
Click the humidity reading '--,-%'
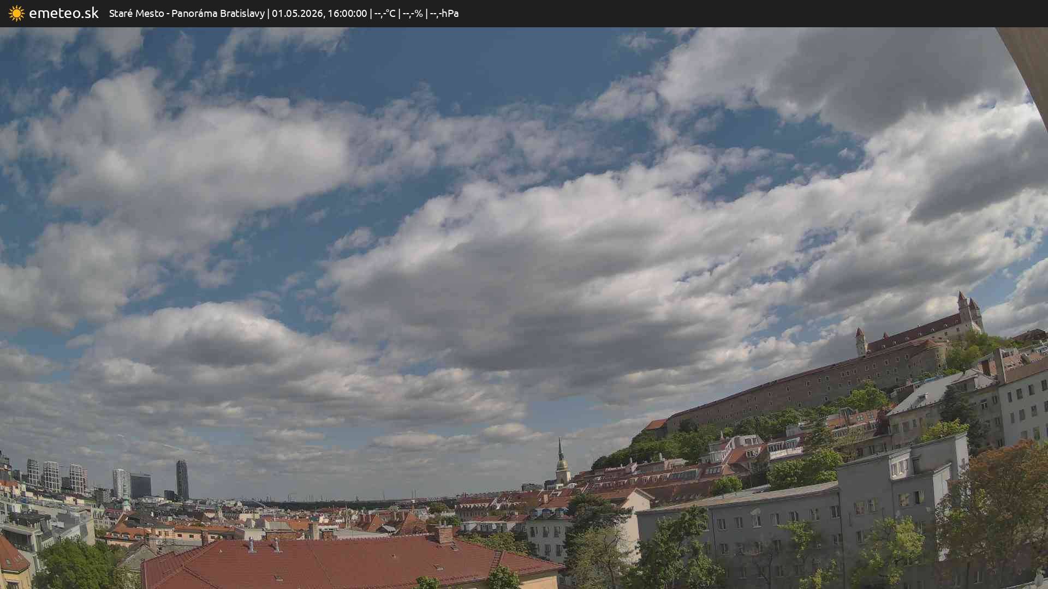point(413,13)
